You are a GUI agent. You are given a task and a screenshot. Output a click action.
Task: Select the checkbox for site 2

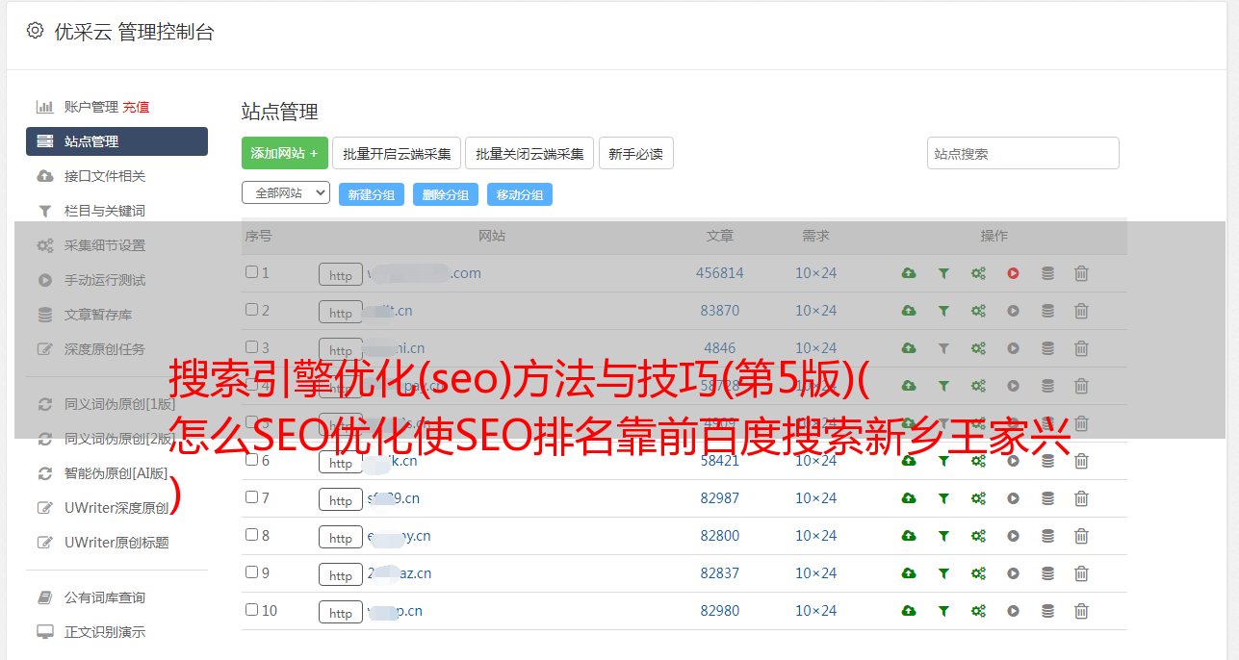point(251,310)
